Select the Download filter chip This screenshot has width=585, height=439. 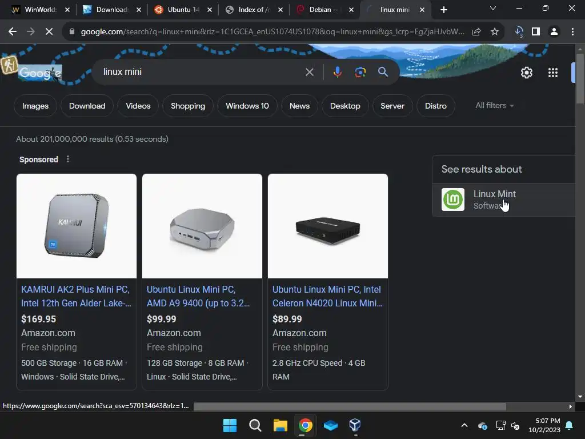(87, 106)
